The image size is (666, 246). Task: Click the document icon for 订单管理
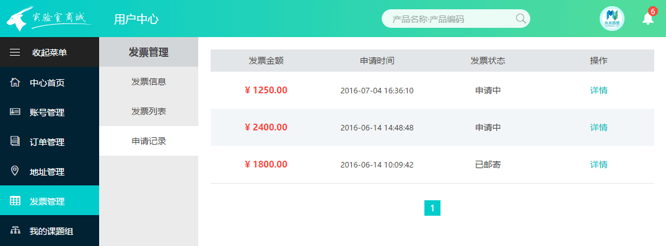15,142
